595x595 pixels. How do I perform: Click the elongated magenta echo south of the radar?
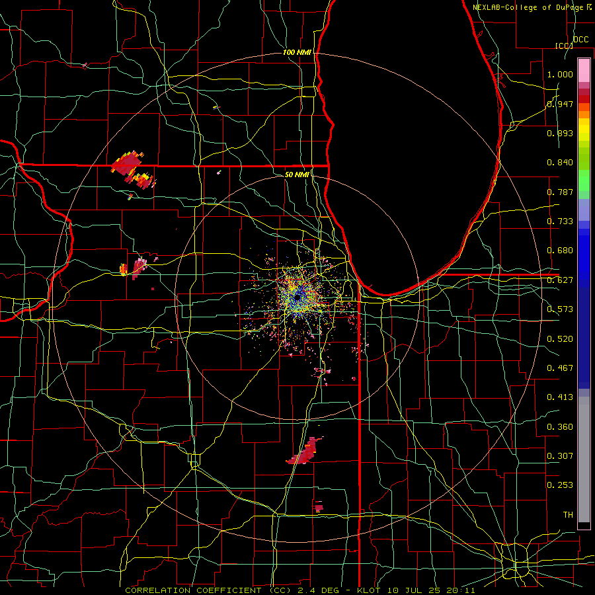[x=305, y=452]
